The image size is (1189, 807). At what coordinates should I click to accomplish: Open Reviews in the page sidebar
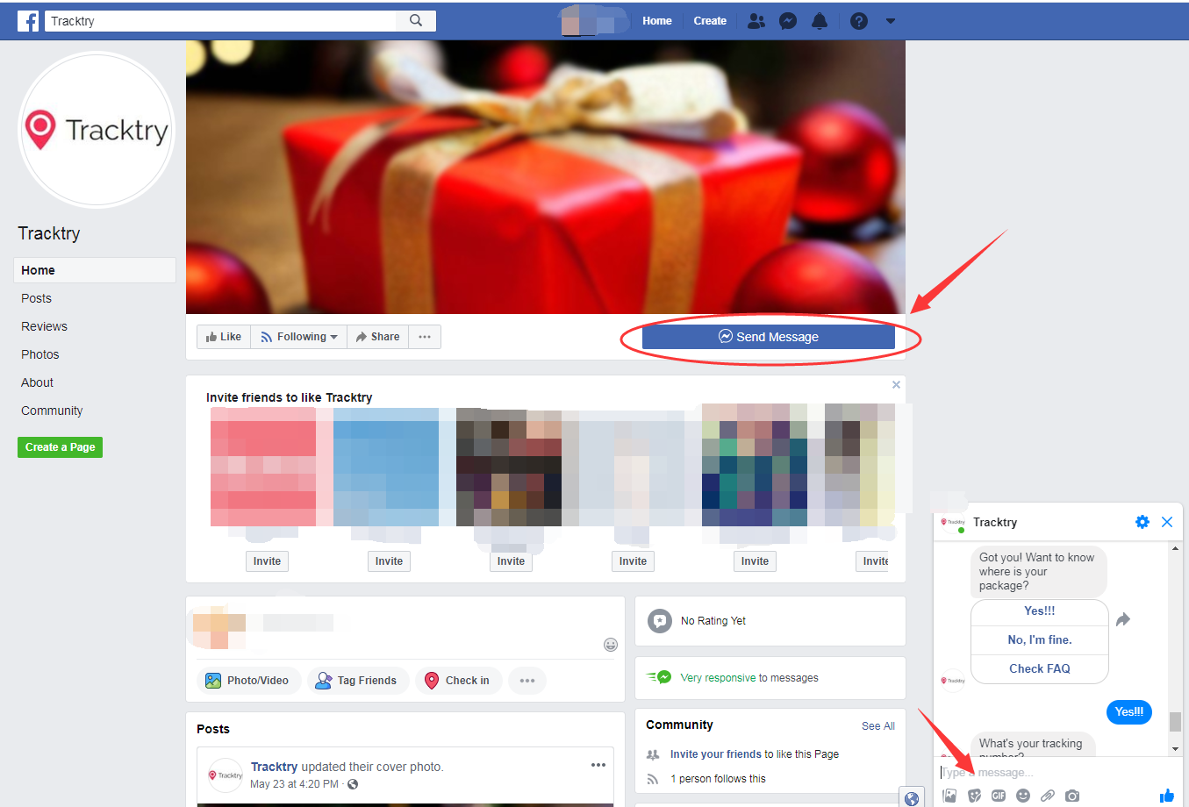click(44, 326)
